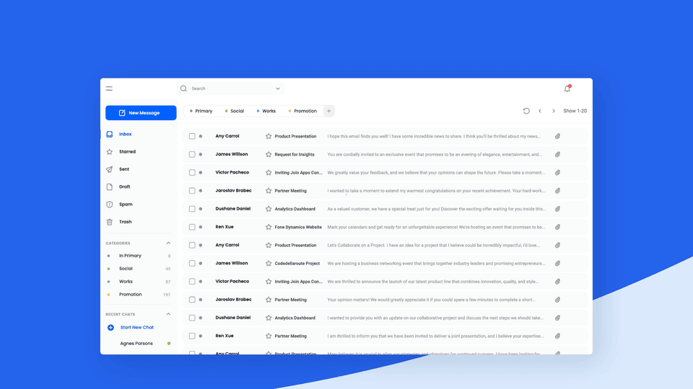Tick the checkbox for Fone Dynamics Website email
The height and width of the screenshot is (389, 693).
(192, 227)
